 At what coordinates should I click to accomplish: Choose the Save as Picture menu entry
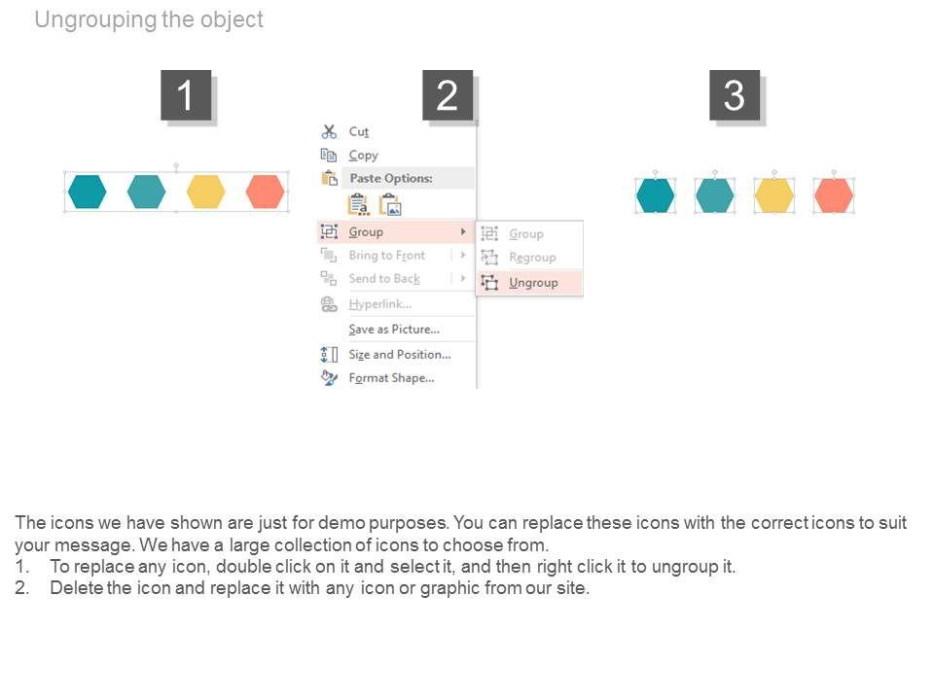point(394,330)
